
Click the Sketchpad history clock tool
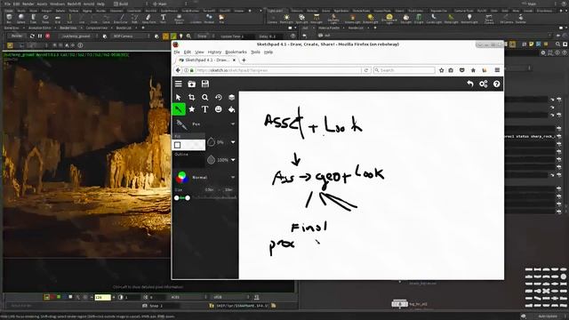(218, 97)
